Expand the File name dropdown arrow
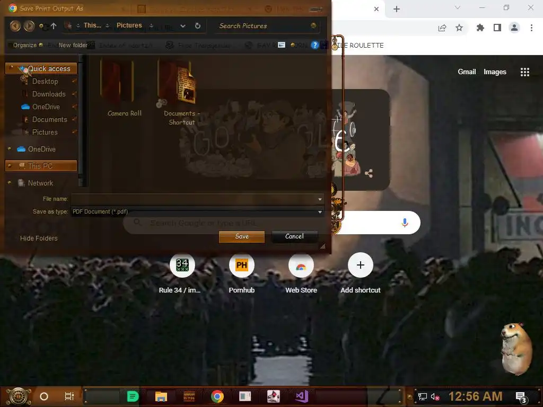The width and height of the screenshot is (543, 407). [x=320, y=199]
